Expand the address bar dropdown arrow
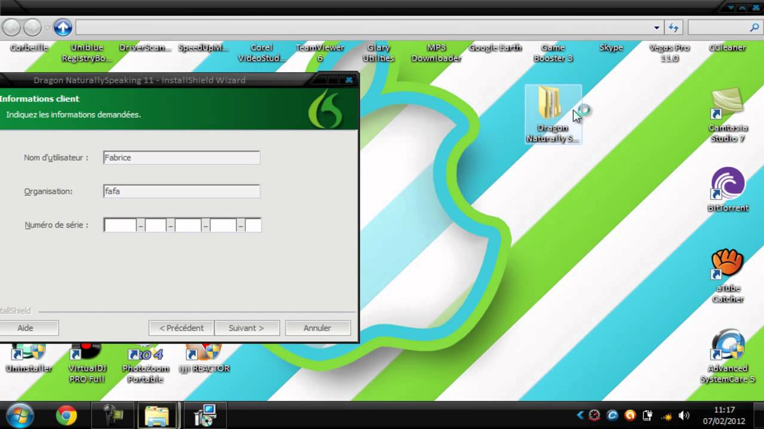 pos(657,27)
